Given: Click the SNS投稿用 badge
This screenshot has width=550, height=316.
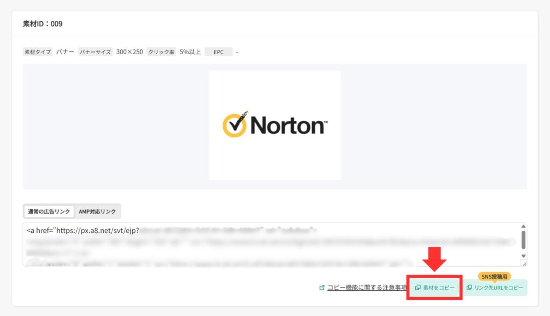Looking at the screenshot, I should (494, 276).
